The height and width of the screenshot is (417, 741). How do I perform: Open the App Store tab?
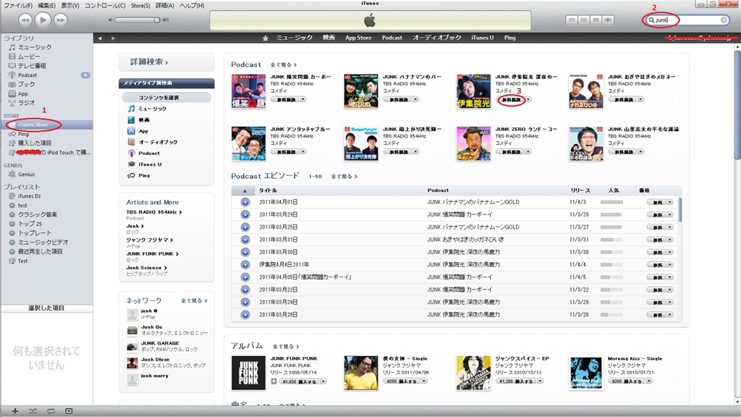[x=358, y=38]
